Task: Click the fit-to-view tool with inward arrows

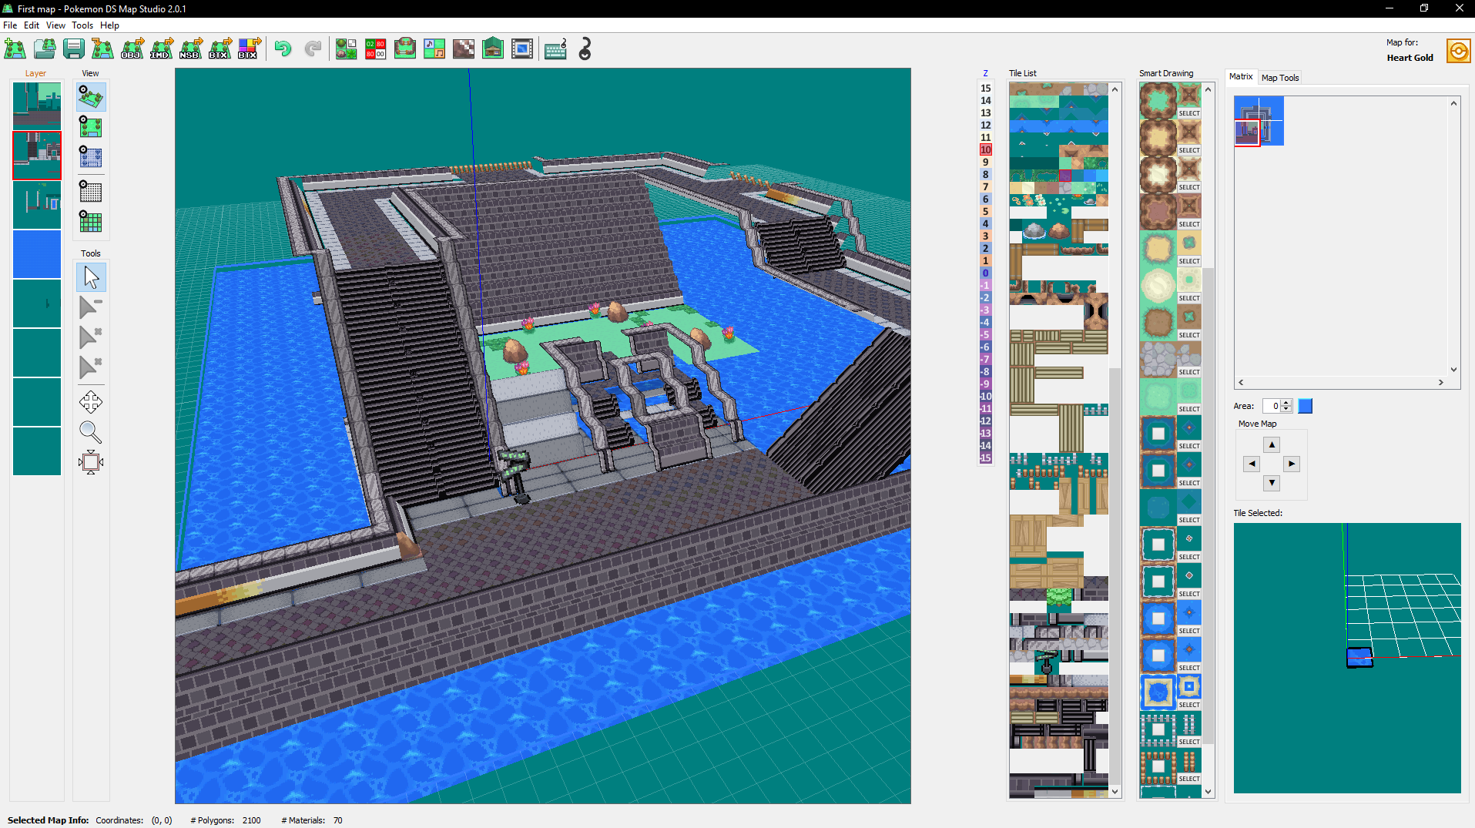Action: tap(91, 462)
